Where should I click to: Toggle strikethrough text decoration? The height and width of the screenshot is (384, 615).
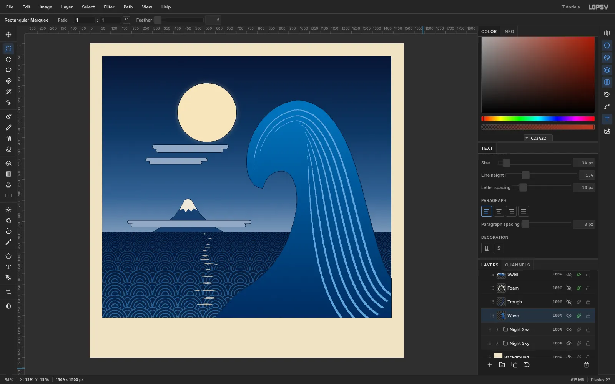click(499, 248)
